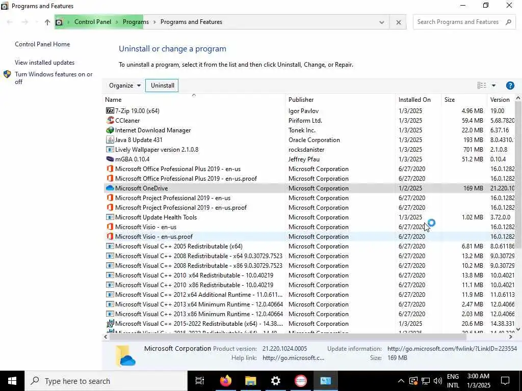Screen dimensions: 522x391
Task: Open the Organize dropdown menu
Action: point(125,86)
